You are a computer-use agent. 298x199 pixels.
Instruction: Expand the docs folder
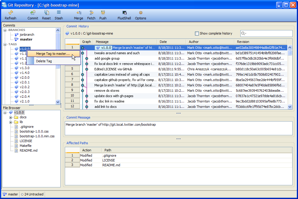pos(11,117)
